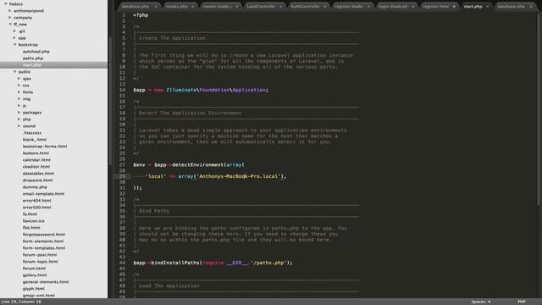
Task: Collapse the htdocs root folder
Action: click(6, 3)
